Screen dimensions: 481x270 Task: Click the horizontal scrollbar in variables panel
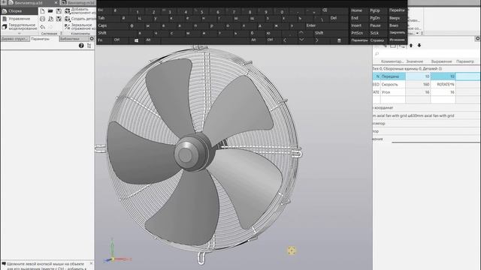[x=436, y=142]
